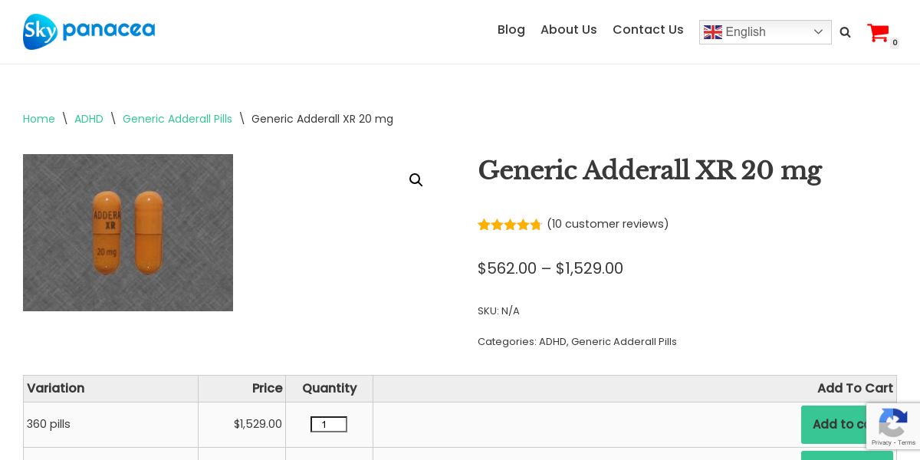This screenshot has width=920, height=460.
Task: Click the 360 pills quantity field
Action: (328, 425)
